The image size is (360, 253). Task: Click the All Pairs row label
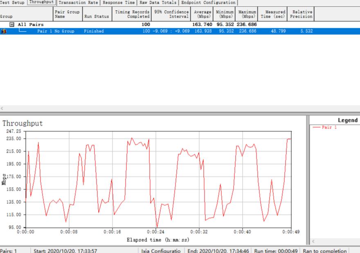point(31,24)
